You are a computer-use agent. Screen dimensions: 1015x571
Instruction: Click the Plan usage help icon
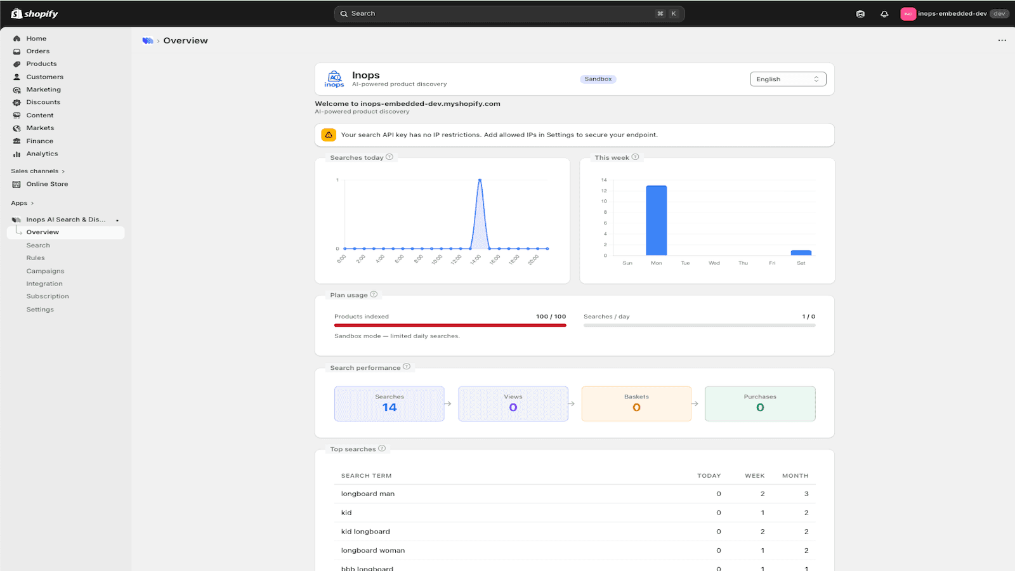374,294
